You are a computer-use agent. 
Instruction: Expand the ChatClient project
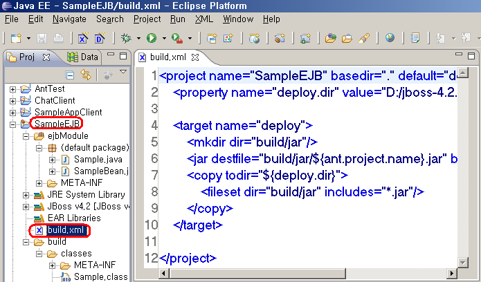click(12, 101)
